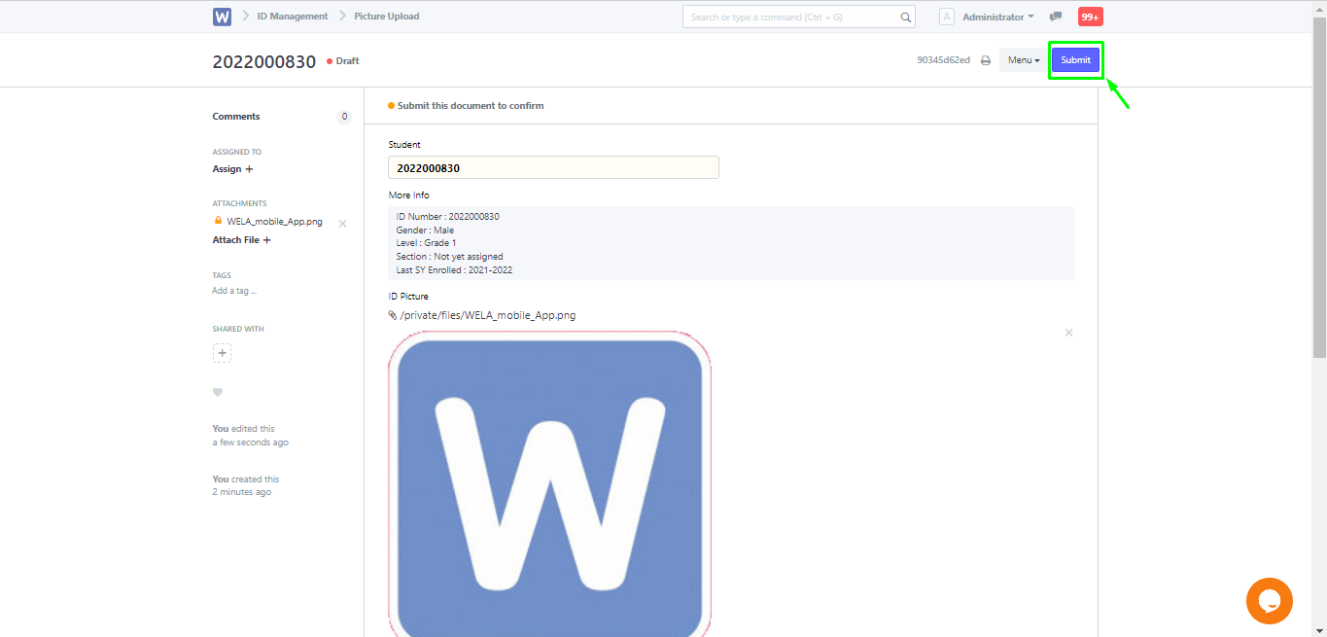Click the Administrator avatar icon
The height and width of the screenshot is (637, 1327).
[x=947, y=17]
